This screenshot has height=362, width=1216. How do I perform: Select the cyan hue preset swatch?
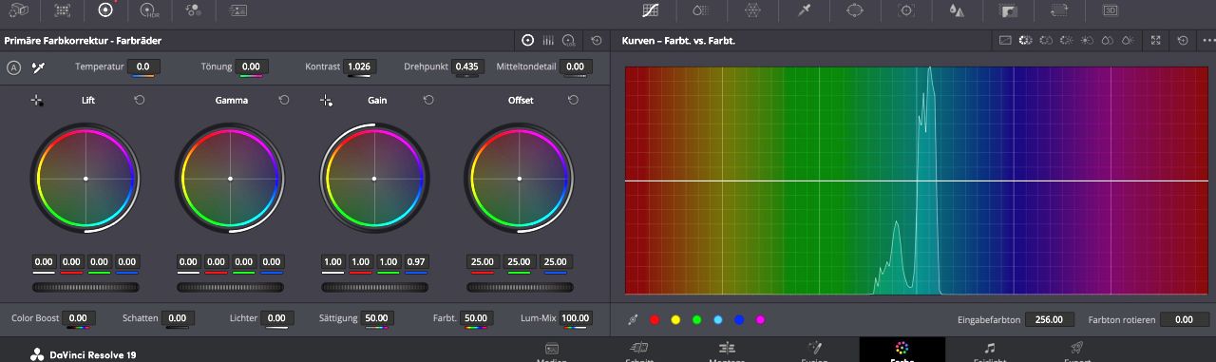coord(718,320)
